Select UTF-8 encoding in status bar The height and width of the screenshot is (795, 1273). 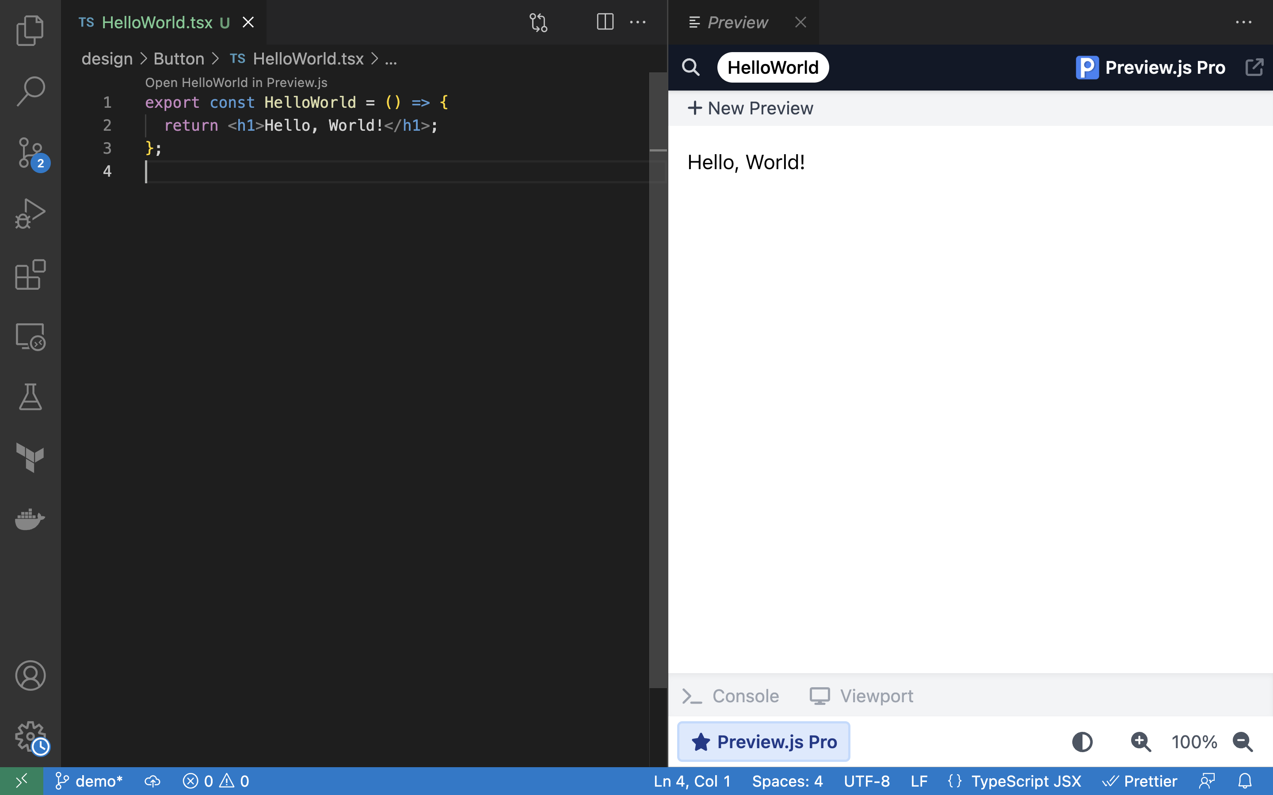click(866, 781)
